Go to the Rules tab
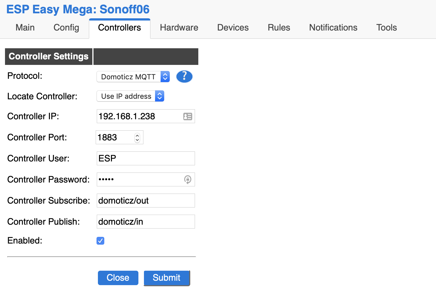The width and height of the screenshot is (436, 294). coord(279,28)
